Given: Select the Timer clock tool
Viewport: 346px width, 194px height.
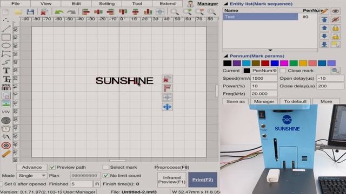Looking at the screenshot, I should tap(6, 129).
